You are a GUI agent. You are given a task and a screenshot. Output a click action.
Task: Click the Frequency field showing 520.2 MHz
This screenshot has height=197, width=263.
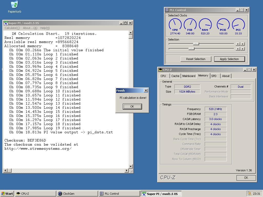click(x=215, y=109)
